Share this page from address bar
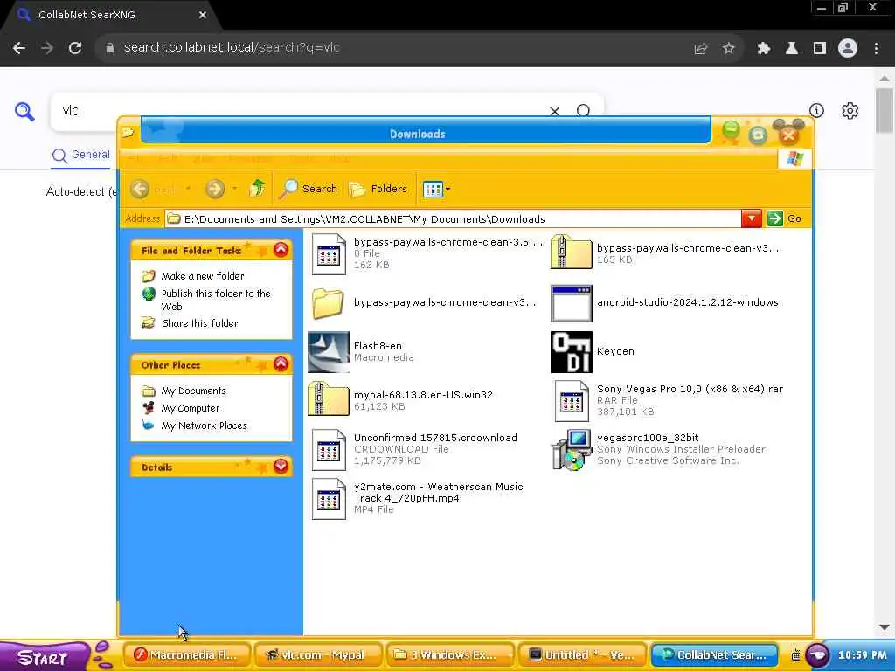The width and height of the screenshot is (895, 671). [x=701, y=49]
